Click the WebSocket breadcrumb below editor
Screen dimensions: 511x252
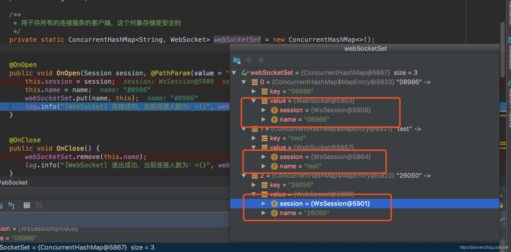pyautogui.click(x=14, y=183)
